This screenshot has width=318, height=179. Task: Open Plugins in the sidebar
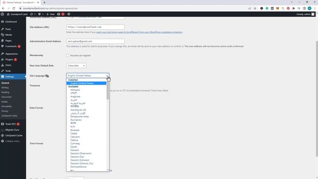tap(9, 60)
